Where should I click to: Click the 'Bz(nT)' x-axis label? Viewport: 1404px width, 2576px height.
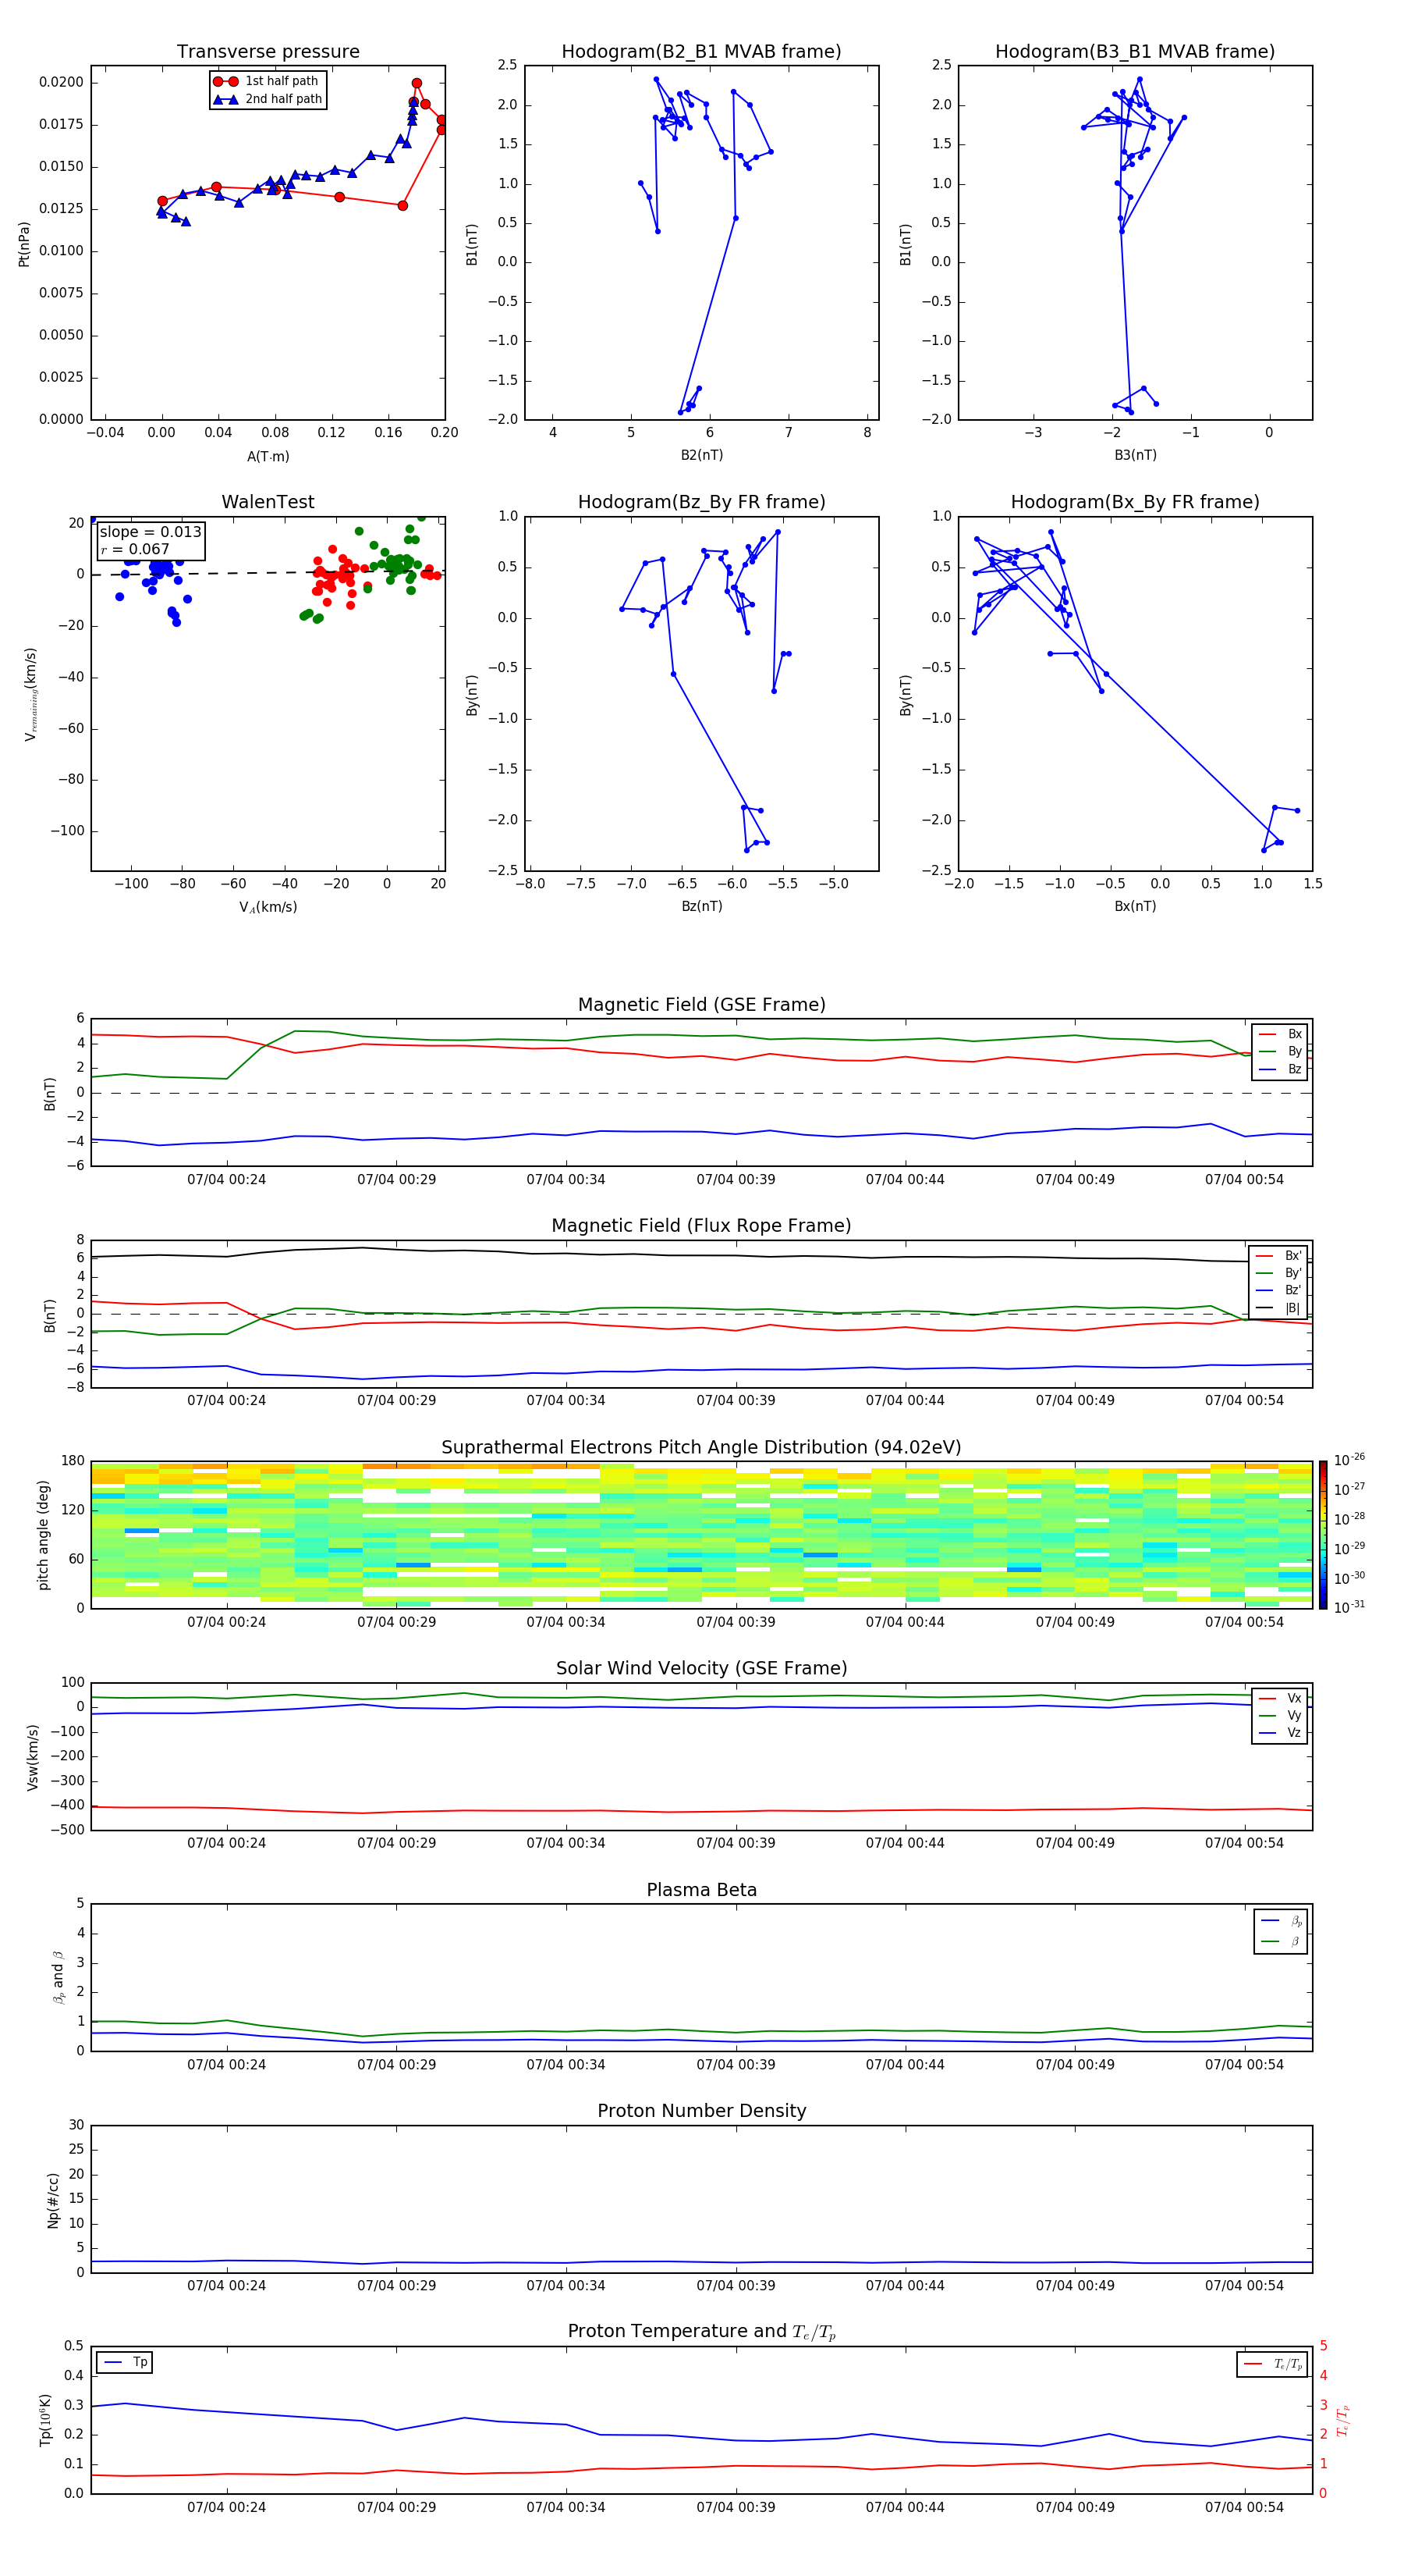pos(701,906)
